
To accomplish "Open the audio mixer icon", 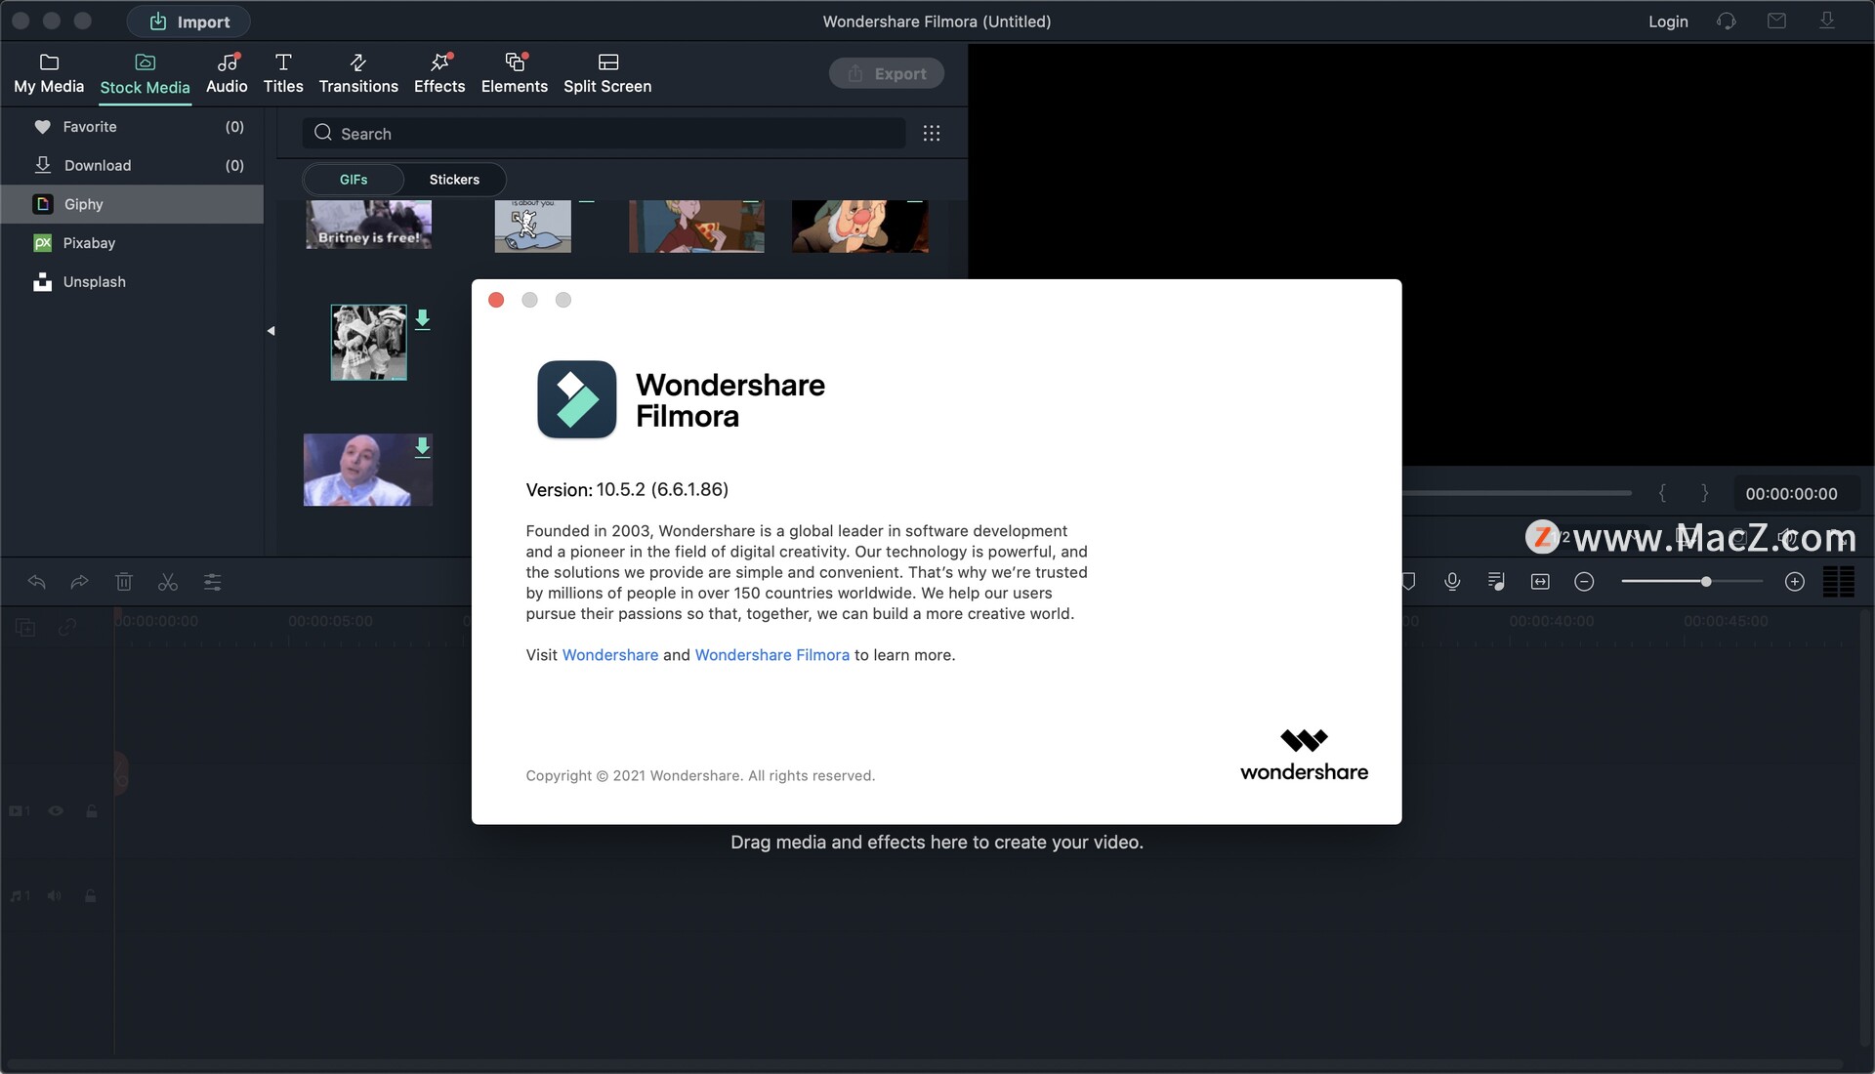I will tap(1496, 582).
